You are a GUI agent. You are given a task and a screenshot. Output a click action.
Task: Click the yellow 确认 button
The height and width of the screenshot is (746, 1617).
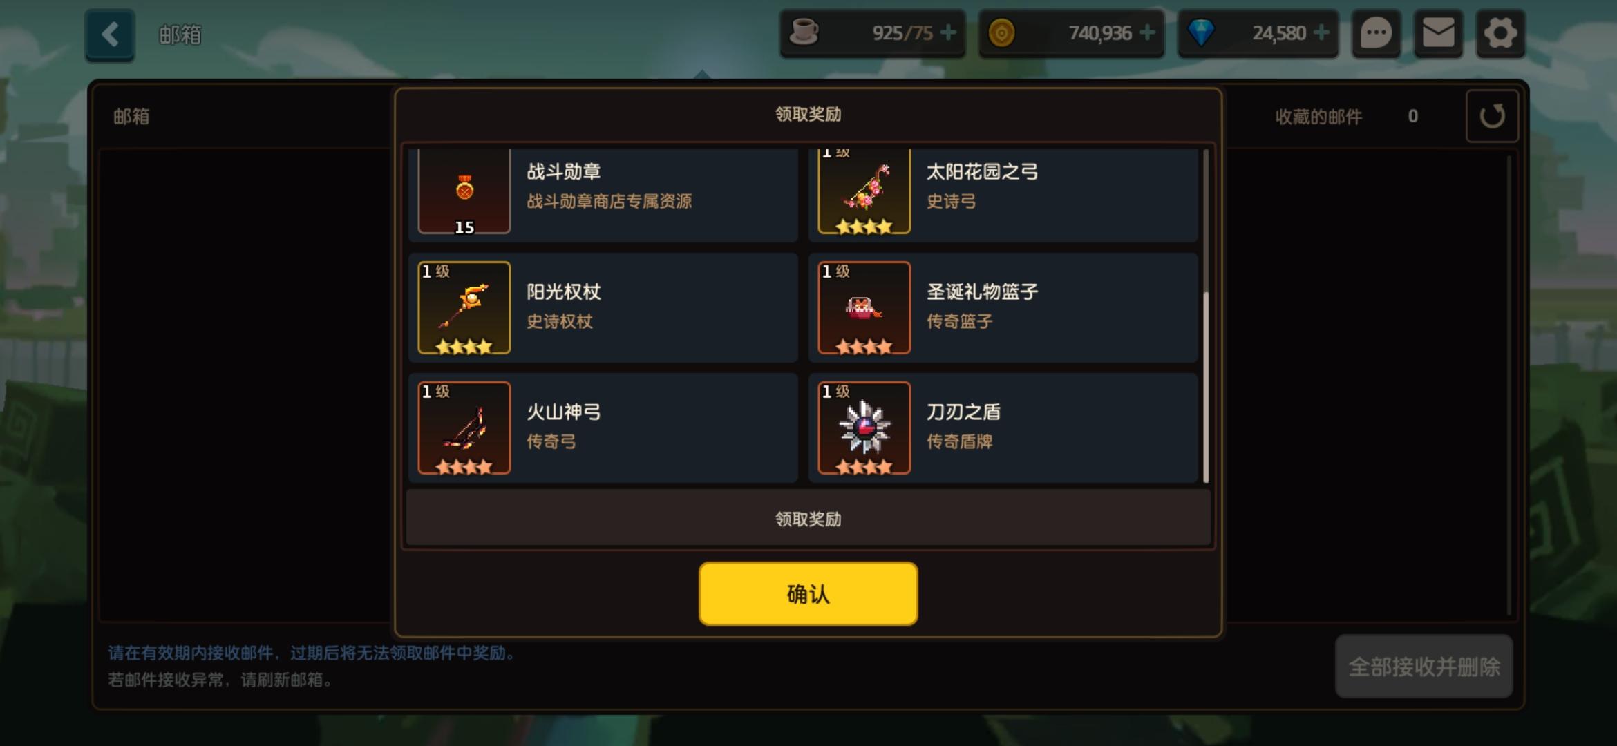pyautogui.click(x=808, y=594)
